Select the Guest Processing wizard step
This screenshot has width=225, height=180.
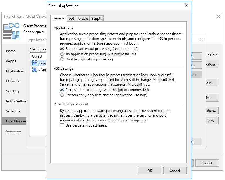[14, 121]
